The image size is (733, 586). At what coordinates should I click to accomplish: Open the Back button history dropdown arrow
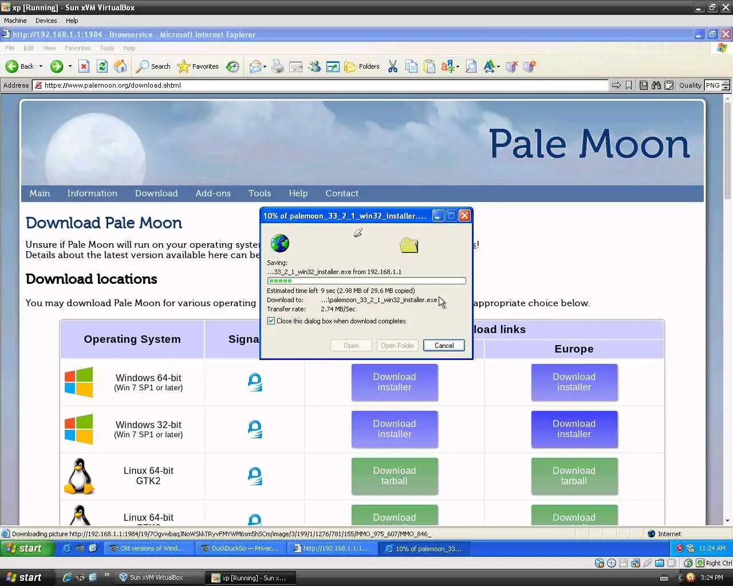tap(41, 66)
